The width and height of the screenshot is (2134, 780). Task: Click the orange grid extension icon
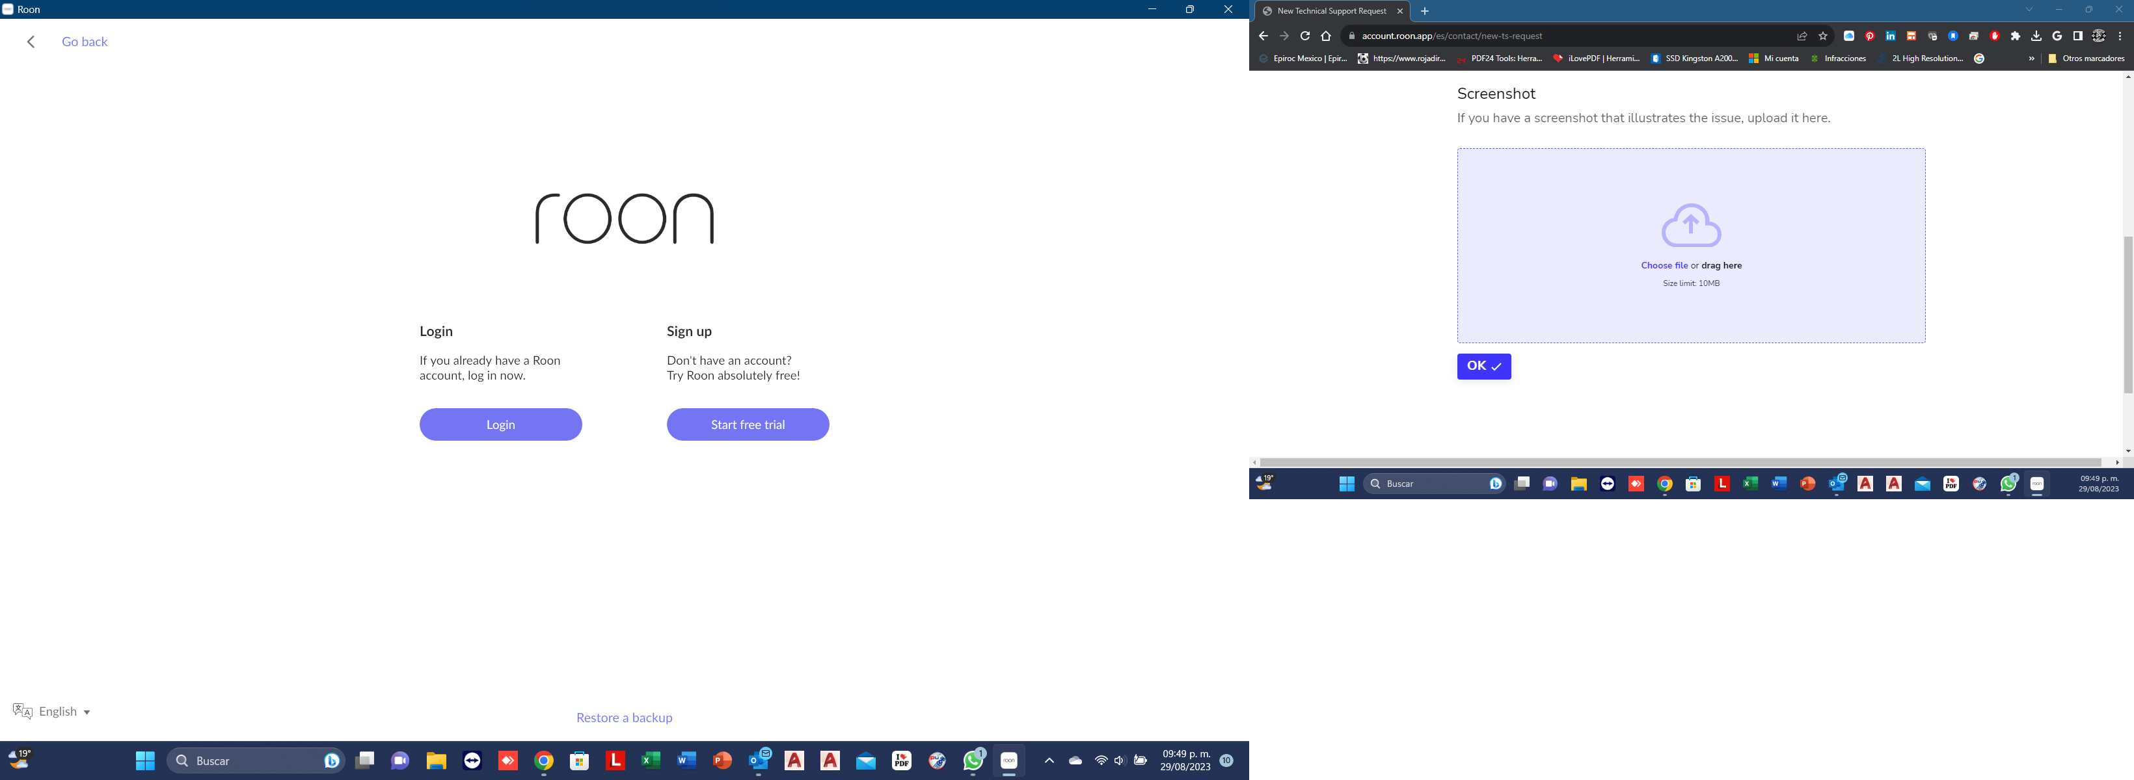click(1911, 36)
